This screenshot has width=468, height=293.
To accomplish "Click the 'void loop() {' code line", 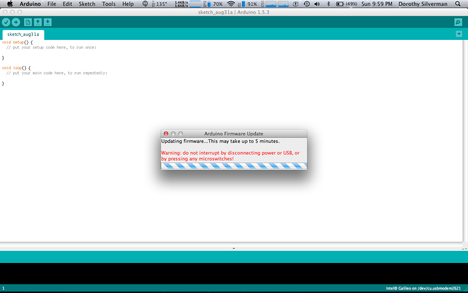I will 16,68.
